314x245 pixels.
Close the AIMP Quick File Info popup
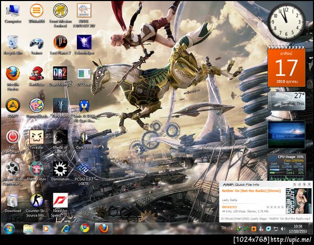[309, 184]
